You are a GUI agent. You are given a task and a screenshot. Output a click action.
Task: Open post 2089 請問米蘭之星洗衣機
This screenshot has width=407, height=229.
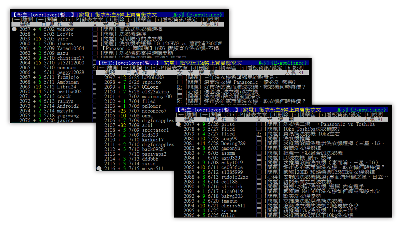tap(308, 182)
